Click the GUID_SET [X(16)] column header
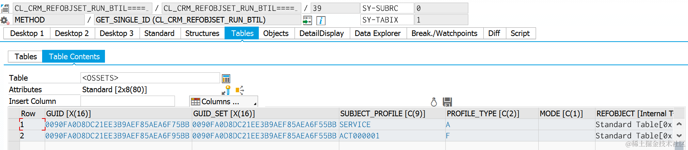688x150 pixels. pos(265,114)
